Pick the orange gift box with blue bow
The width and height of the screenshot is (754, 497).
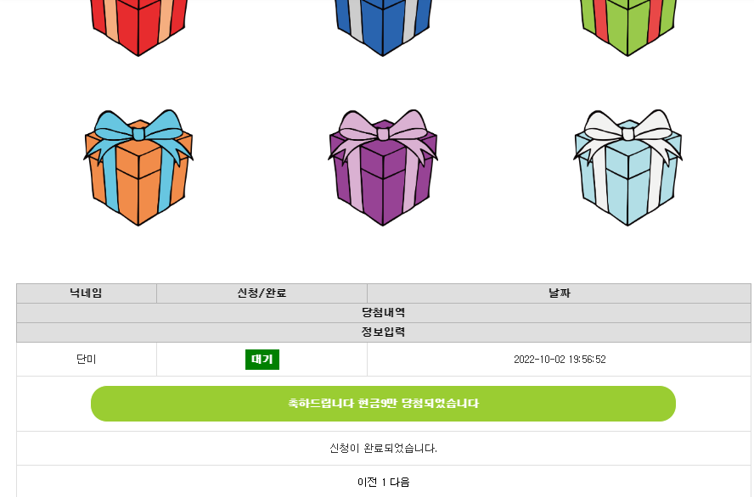pos(138,168)
